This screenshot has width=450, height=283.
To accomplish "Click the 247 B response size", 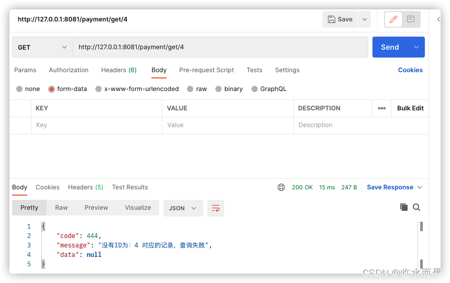I will 349,187.
